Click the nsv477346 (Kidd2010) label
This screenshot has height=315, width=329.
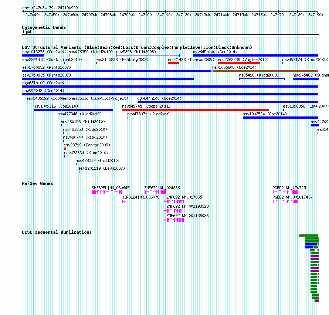click(79, 114)
